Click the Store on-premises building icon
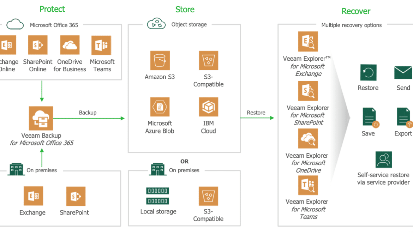 [157, 169]
